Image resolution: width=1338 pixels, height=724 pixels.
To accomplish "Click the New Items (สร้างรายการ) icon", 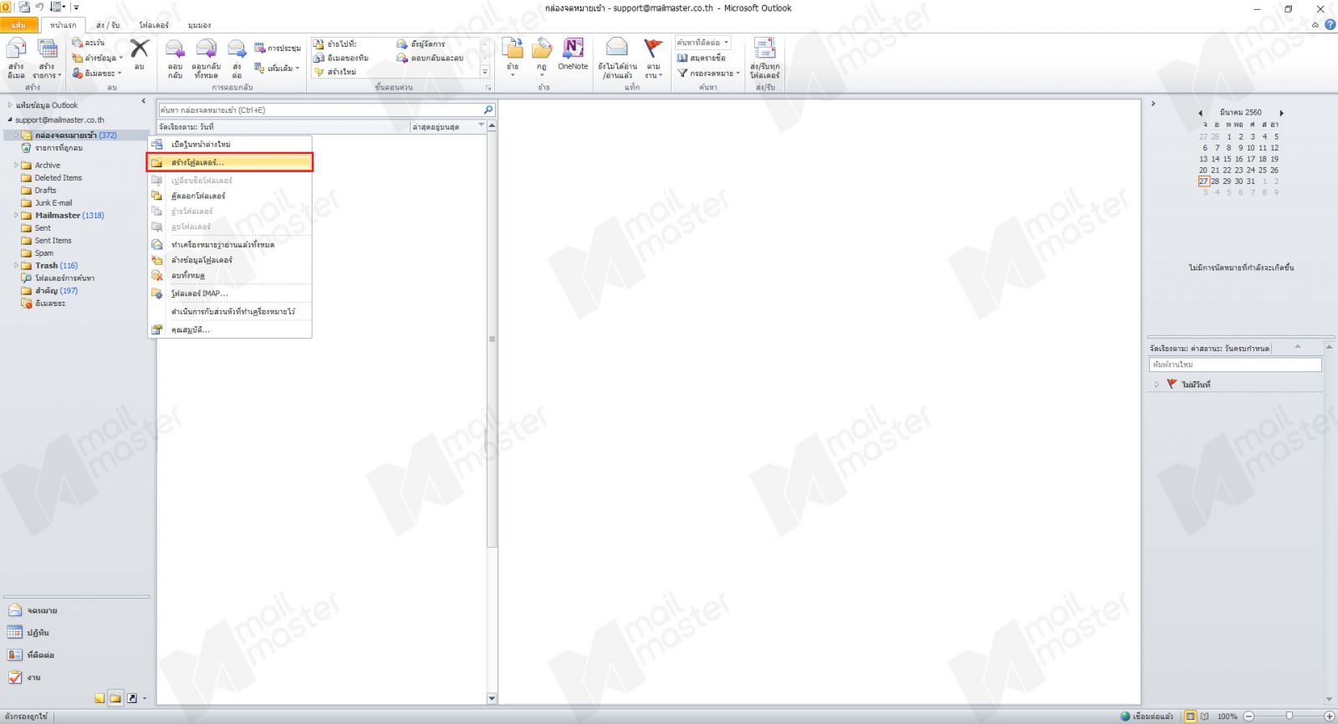I will (x=48, y=49).
